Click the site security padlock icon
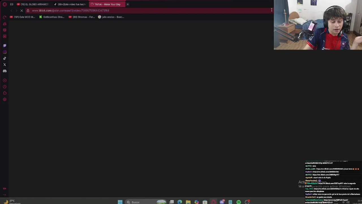The width and height of the screenshot is (362, 204). tap(28, 10)
